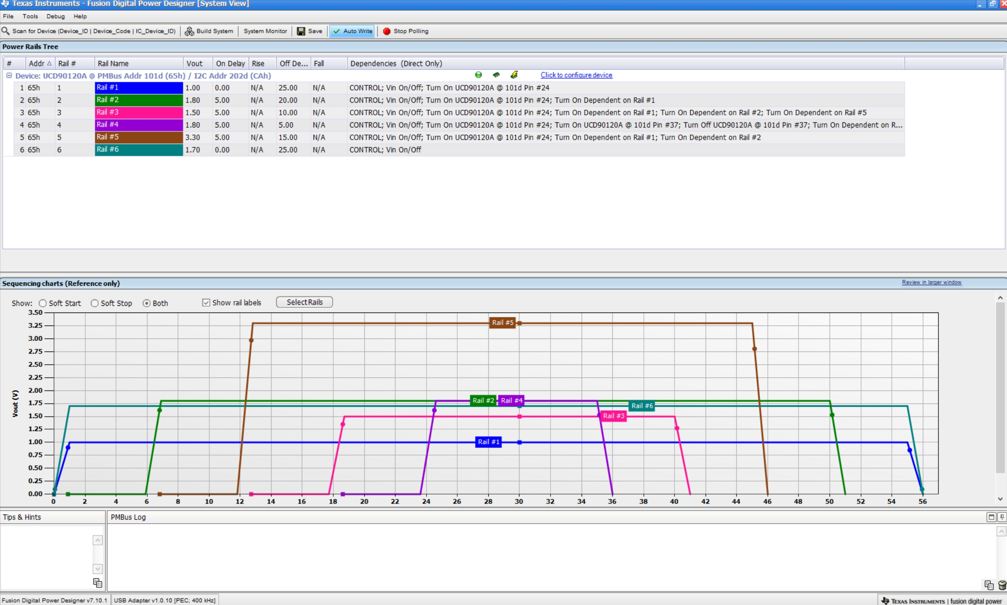The height and width of the screenshot is (605, 1007).
Task: Click the up arrow of sequencing chart scrollbar
Action: tap(1000, 298)
